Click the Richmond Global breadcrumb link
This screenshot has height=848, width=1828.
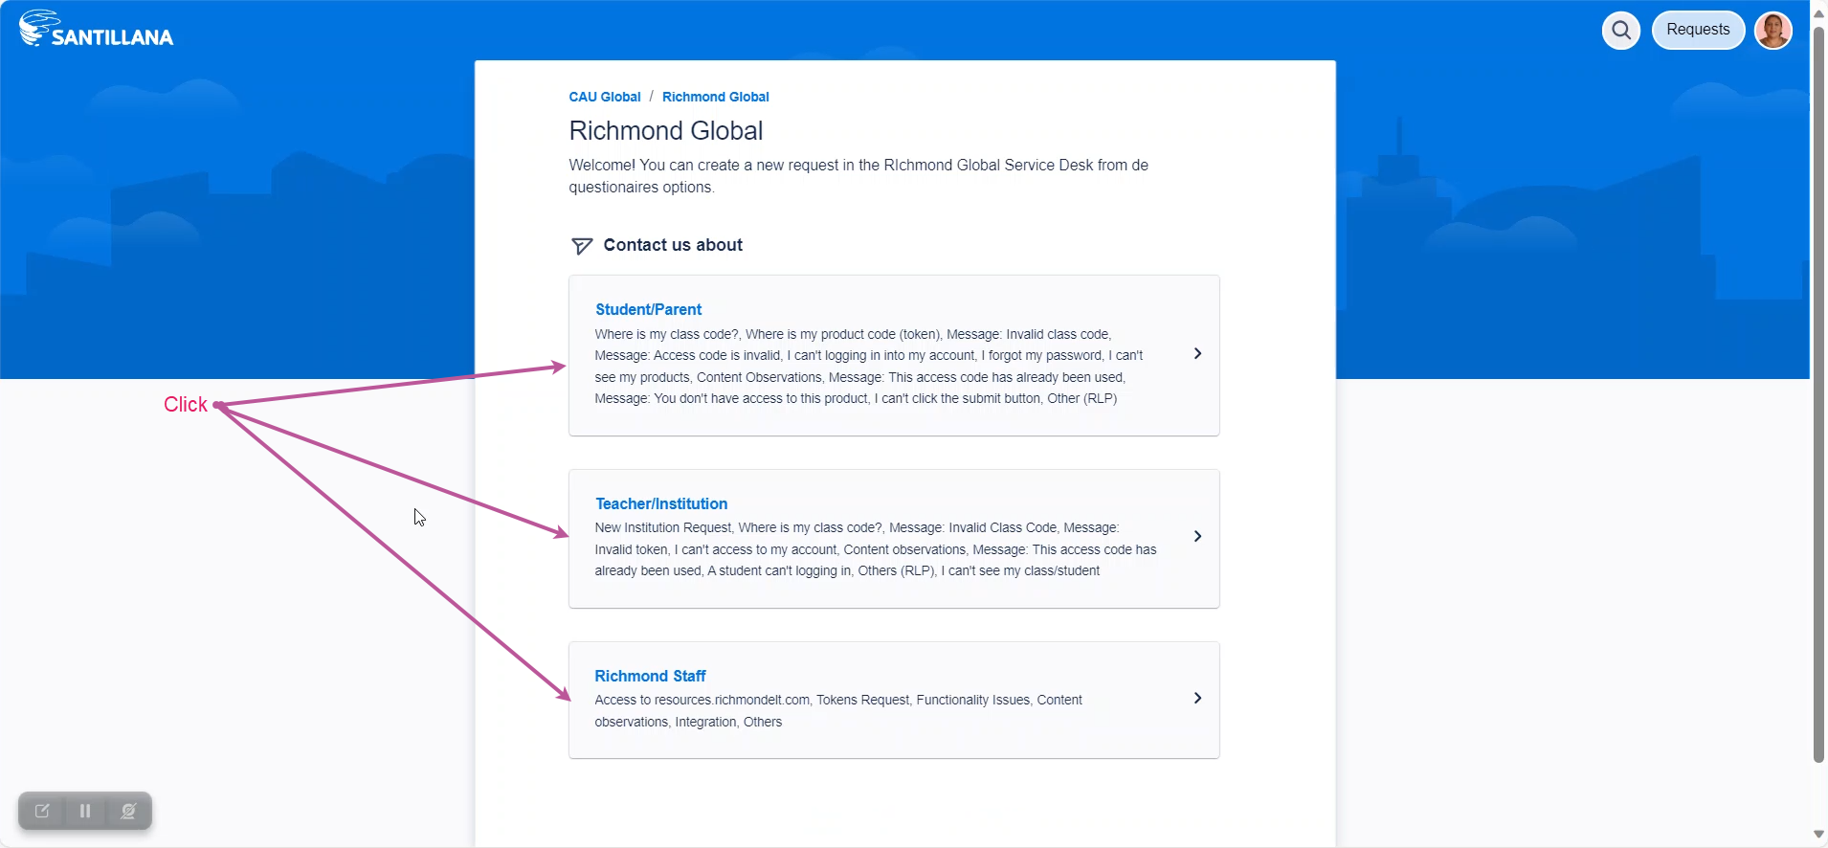[x=715, y=97]
